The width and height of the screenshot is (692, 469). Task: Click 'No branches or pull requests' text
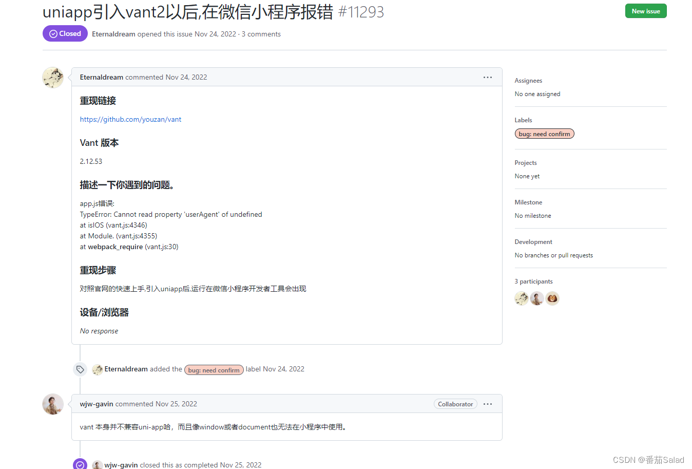point(553,255)
